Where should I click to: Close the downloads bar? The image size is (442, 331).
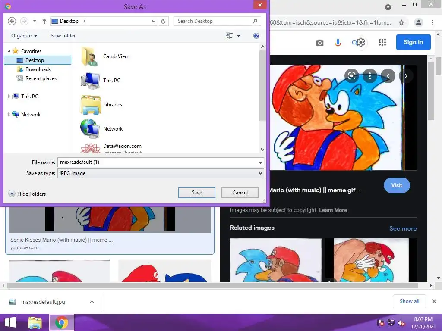coord(434,301)
